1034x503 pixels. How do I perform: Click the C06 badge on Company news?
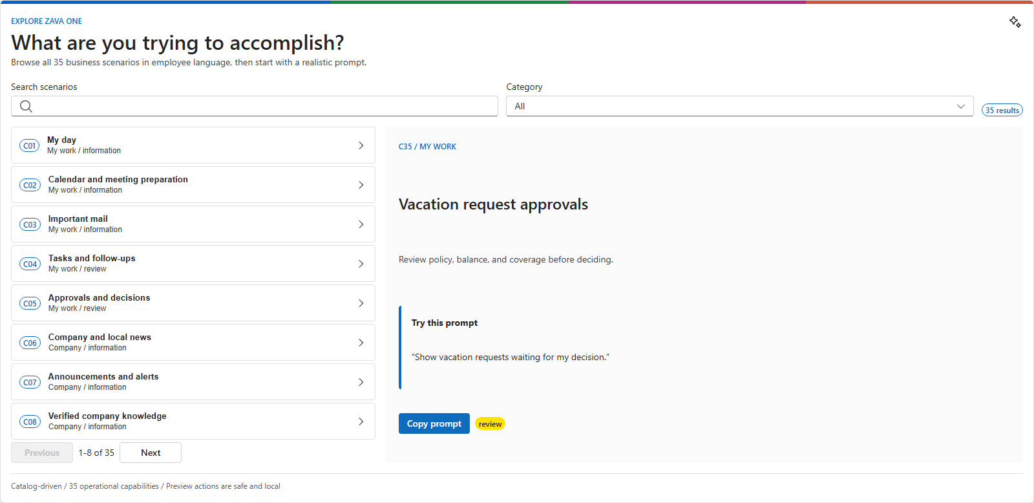pos(30,343)
